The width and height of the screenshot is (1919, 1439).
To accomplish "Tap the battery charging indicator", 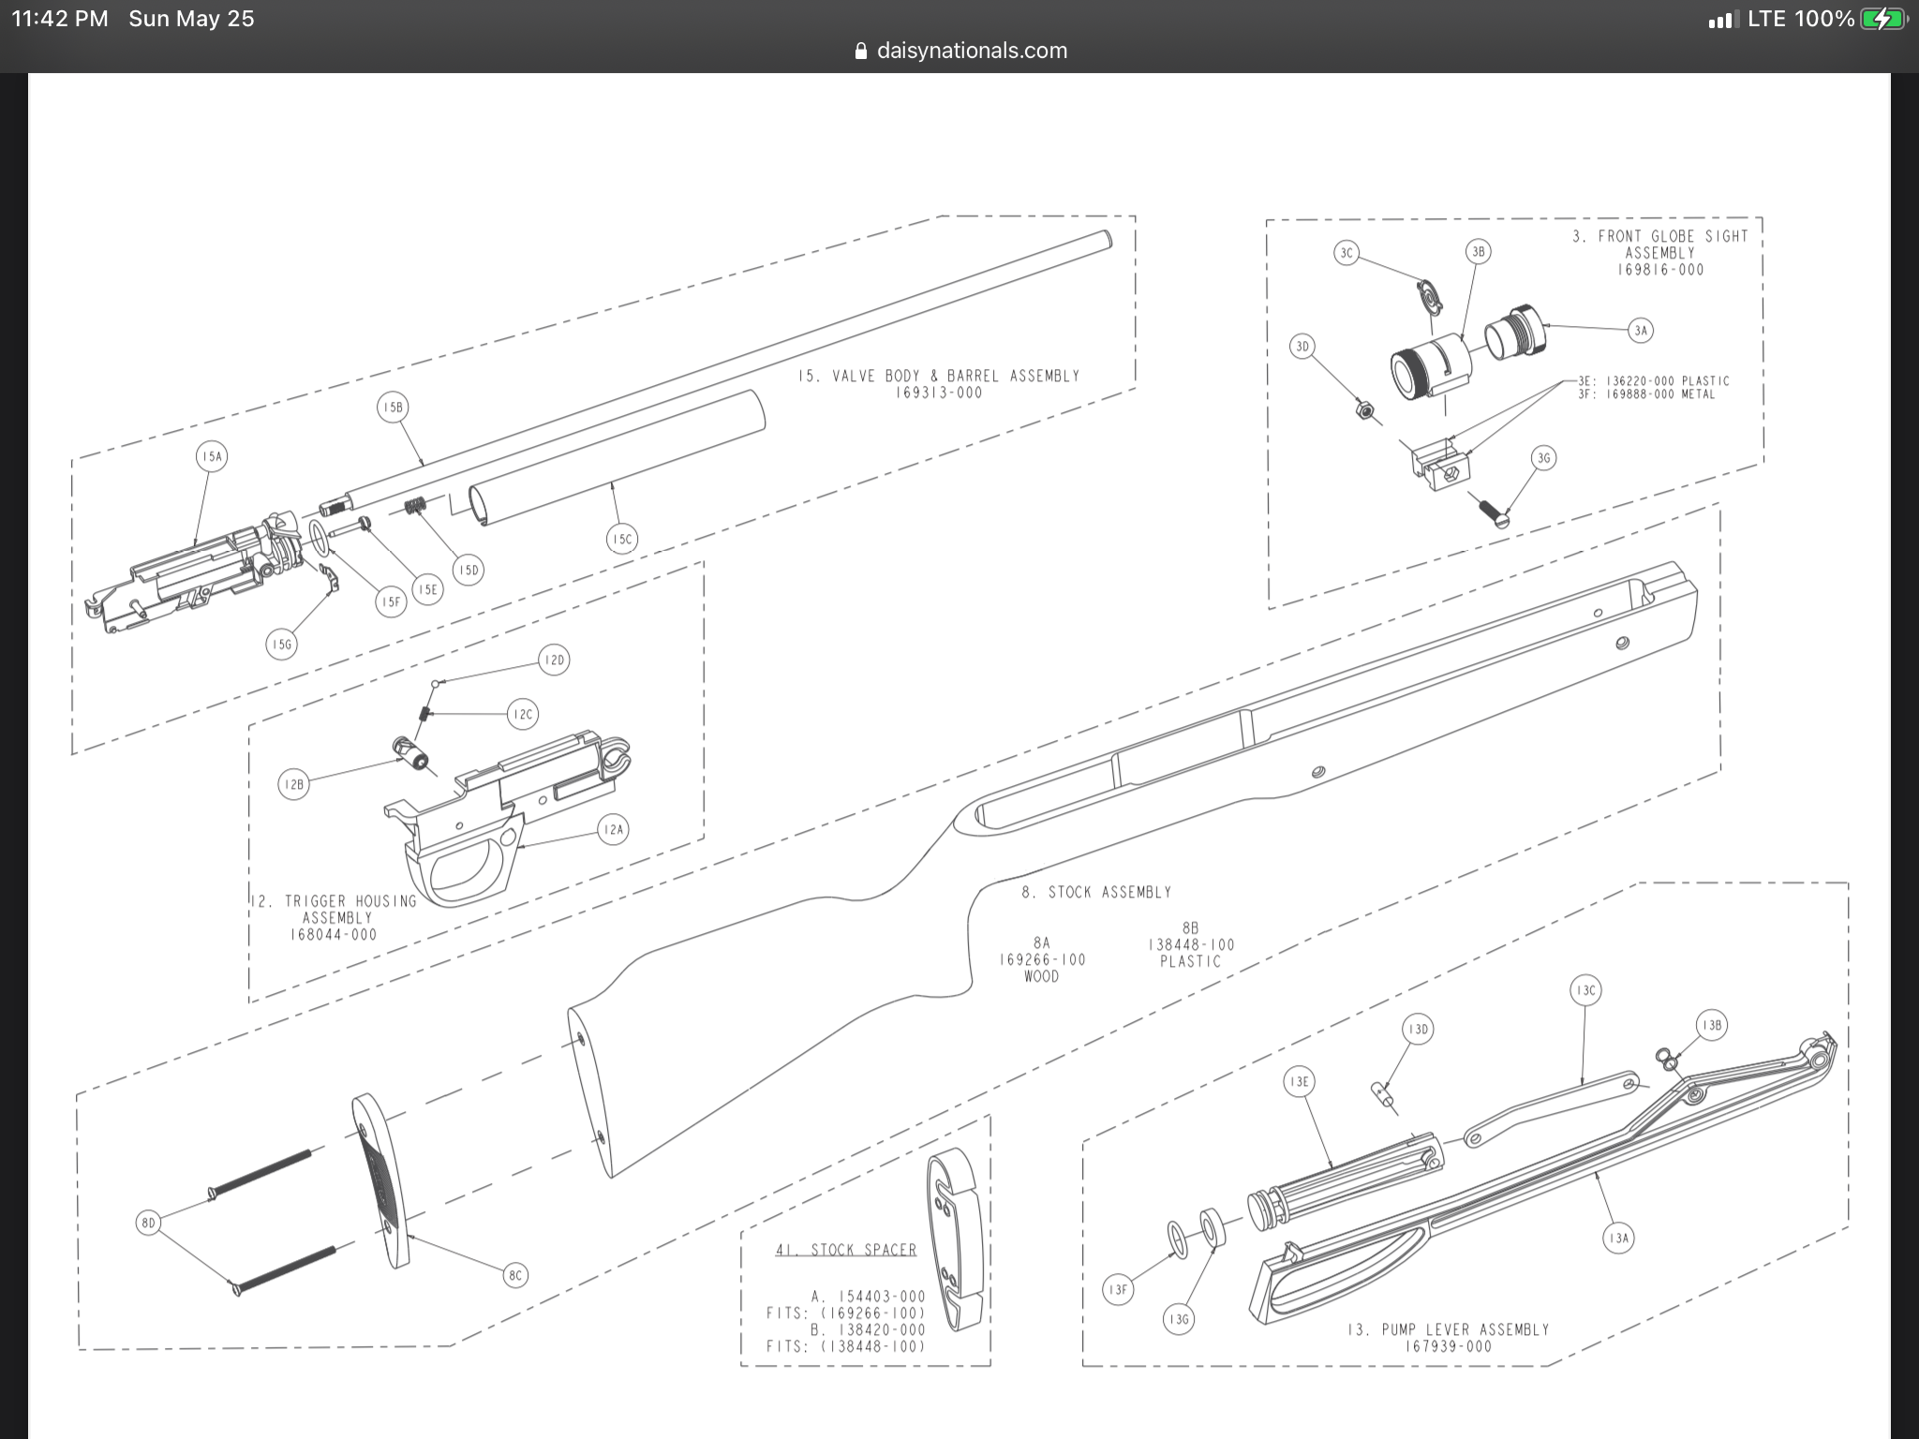I will 1883,19.
